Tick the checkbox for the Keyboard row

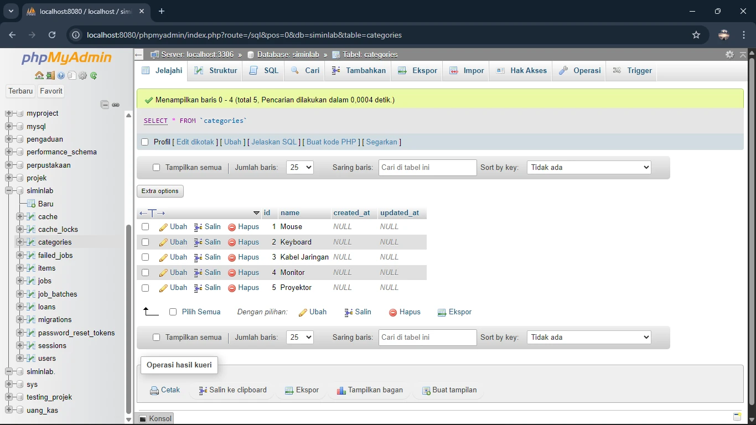click(146, 242)
